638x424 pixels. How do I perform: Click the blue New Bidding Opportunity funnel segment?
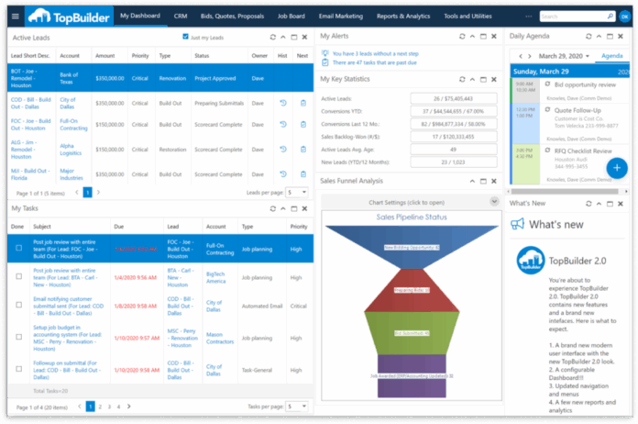[412, 247]
